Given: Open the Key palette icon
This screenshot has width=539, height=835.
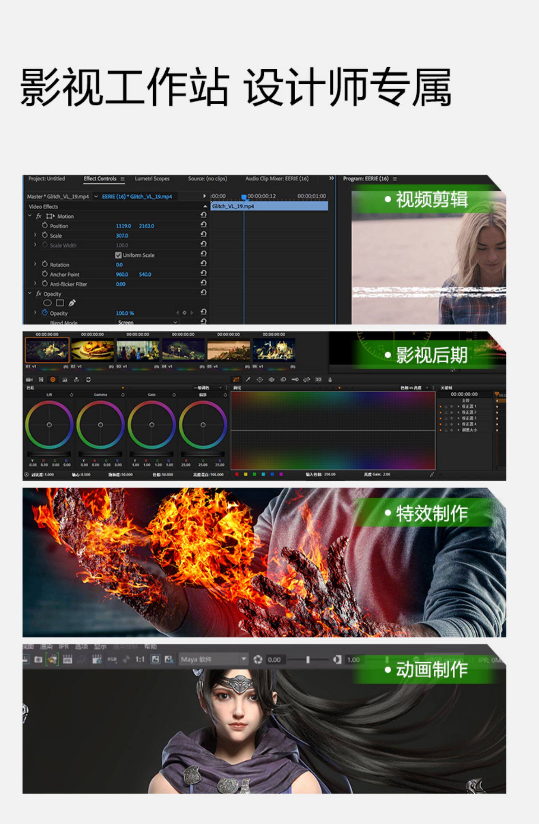Looking at the screenshot, I should (x=295, y=380).
